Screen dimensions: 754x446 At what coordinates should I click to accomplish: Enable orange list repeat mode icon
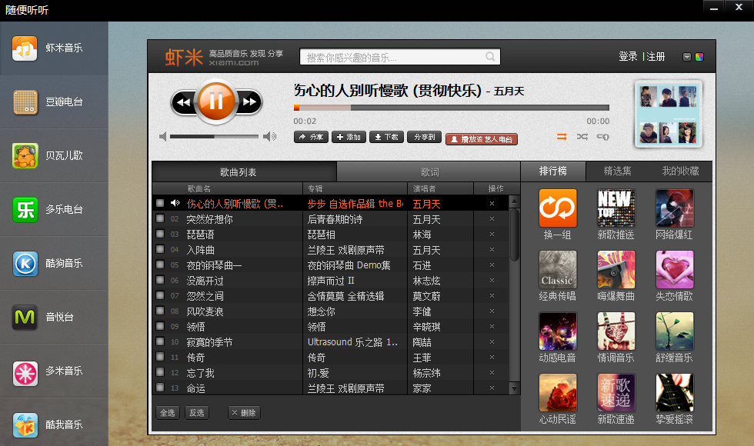point(562,137)
